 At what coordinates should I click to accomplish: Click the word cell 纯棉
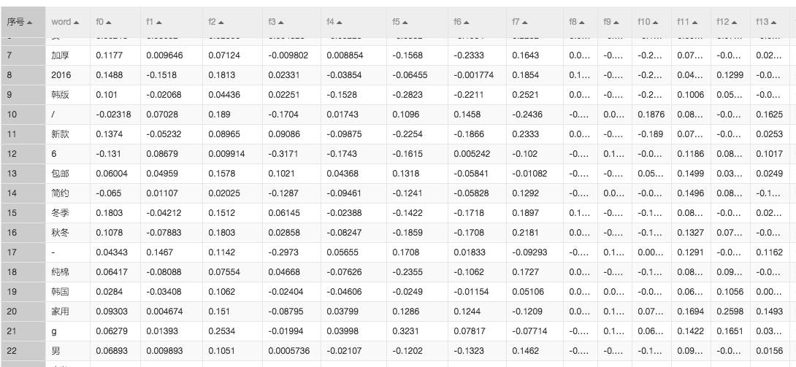60,272
